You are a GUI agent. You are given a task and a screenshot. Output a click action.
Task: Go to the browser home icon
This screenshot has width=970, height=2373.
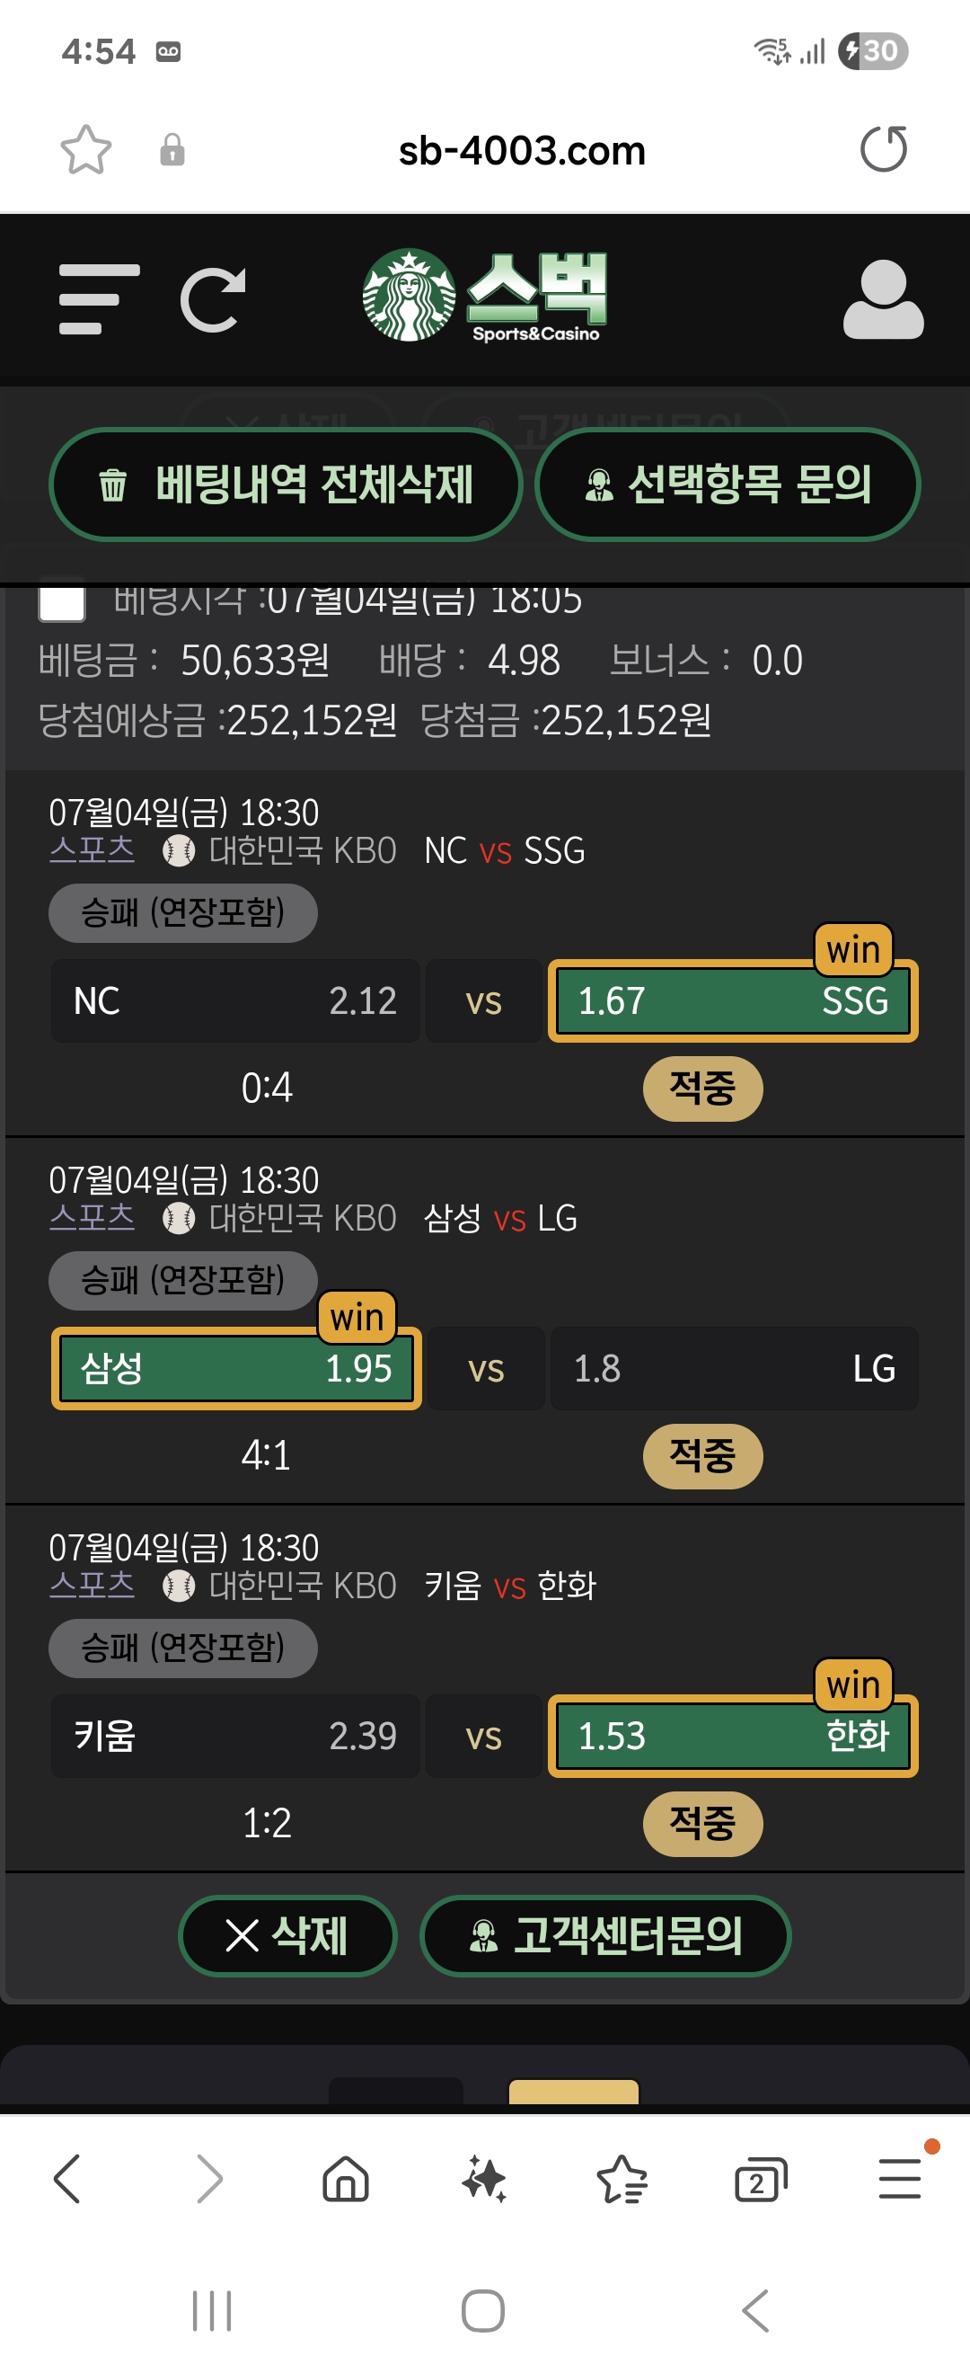pyautogui.click(x=346, y=2180)
